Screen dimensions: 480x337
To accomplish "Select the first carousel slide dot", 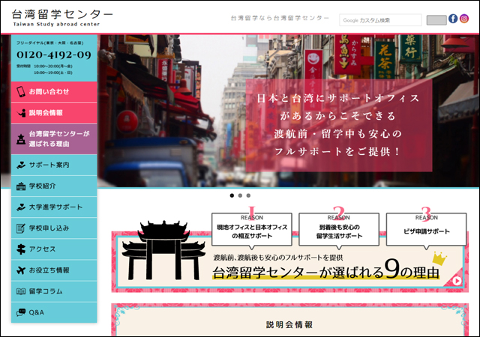I will 230,195.
